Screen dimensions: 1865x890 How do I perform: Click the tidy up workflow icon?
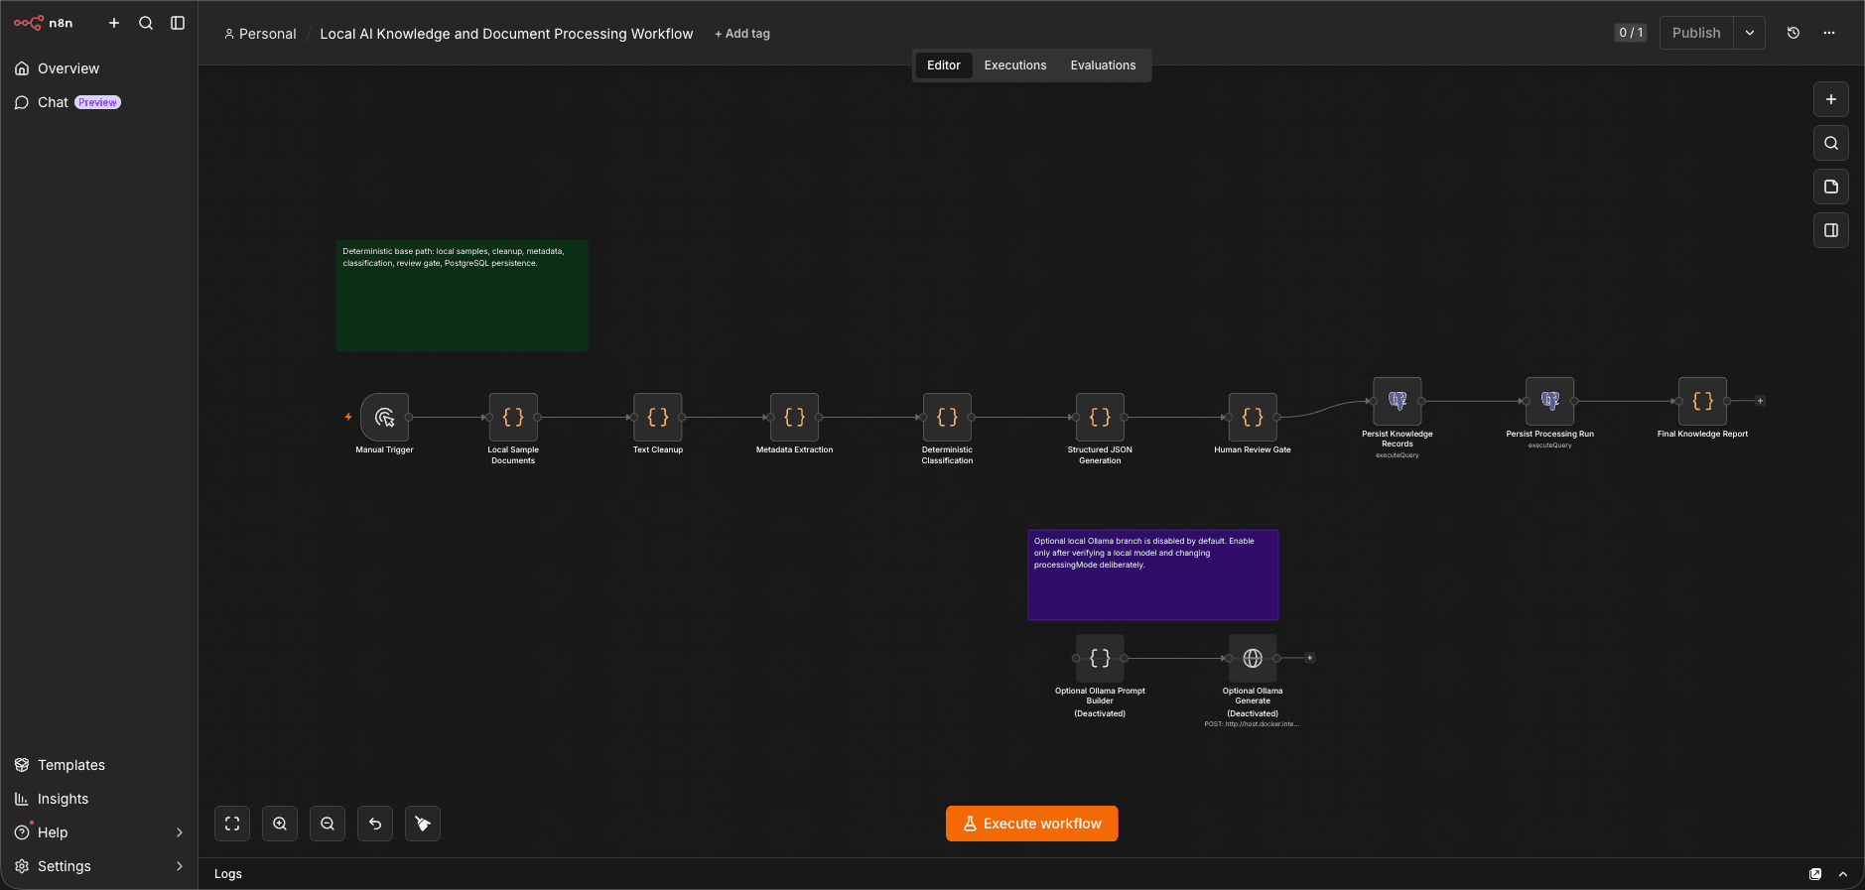(423, 824)
